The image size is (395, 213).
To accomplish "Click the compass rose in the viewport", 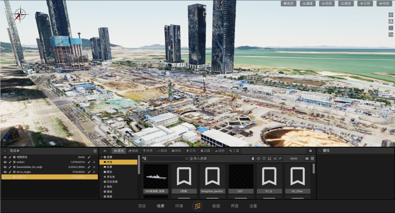I will pyautogui.click(x=20, y=15).
